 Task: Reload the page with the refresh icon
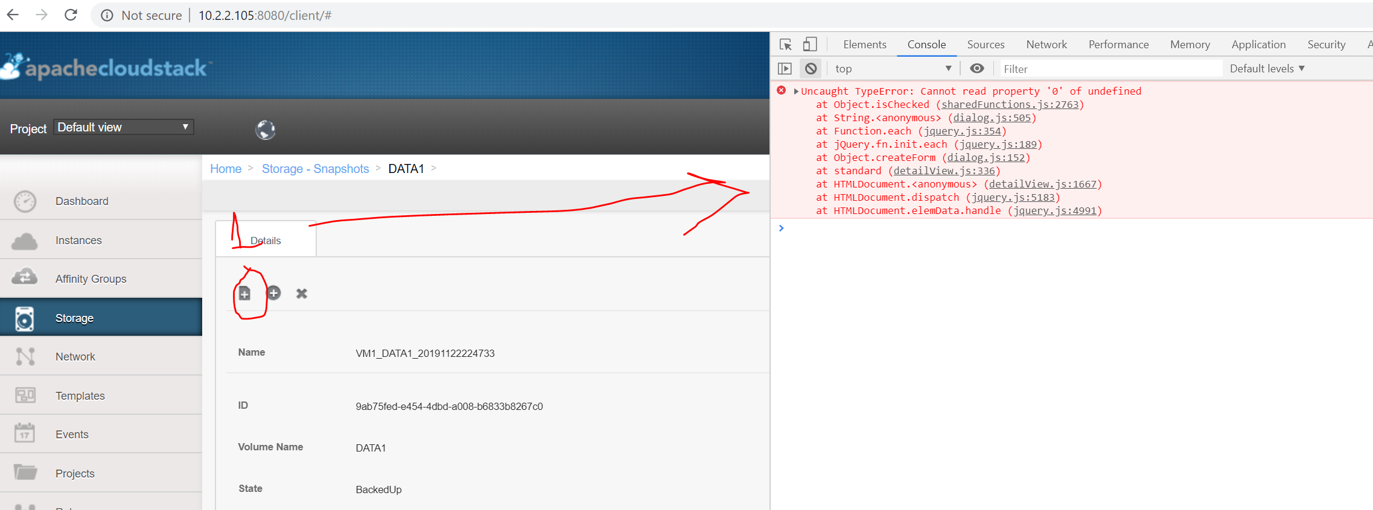pyautogui.click(x=71, y=14)
